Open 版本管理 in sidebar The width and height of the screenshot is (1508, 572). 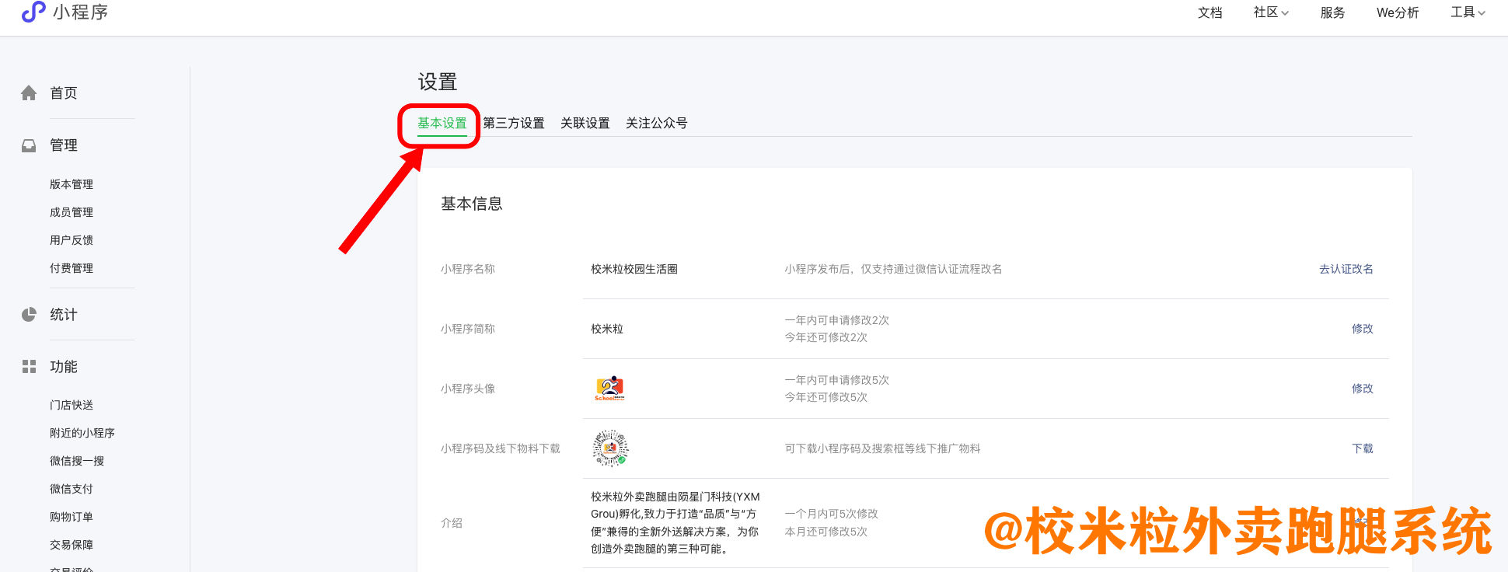pyautogui.click(x=72, y=184)
